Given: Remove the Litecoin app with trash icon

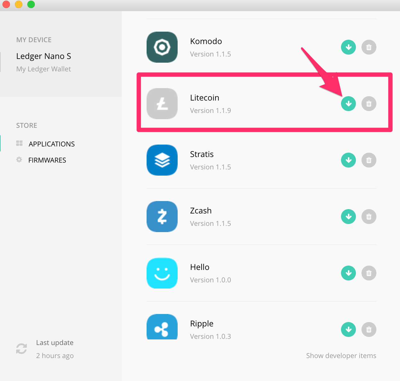Looking at the screenshot, I should tap(369, 104).
